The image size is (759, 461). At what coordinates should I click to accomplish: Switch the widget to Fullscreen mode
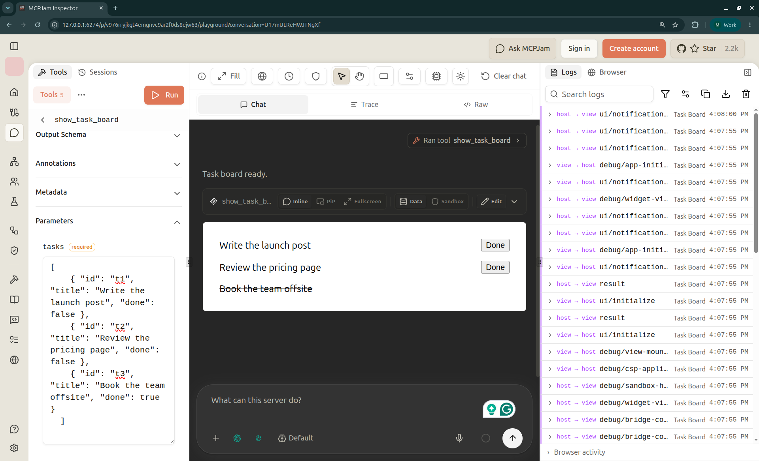(363, 201)
